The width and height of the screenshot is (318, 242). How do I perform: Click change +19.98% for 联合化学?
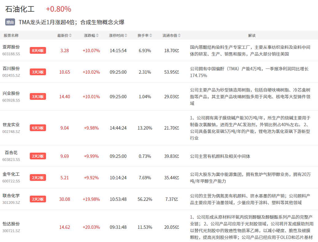[91, 199]
